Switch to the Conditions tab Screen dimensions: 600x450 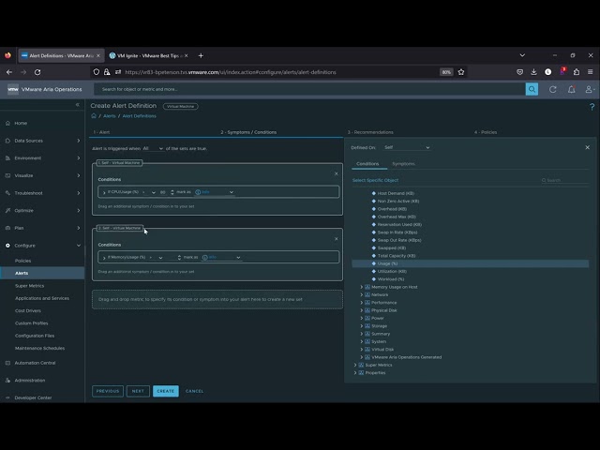pyautogui.click(x=367, y=164)
